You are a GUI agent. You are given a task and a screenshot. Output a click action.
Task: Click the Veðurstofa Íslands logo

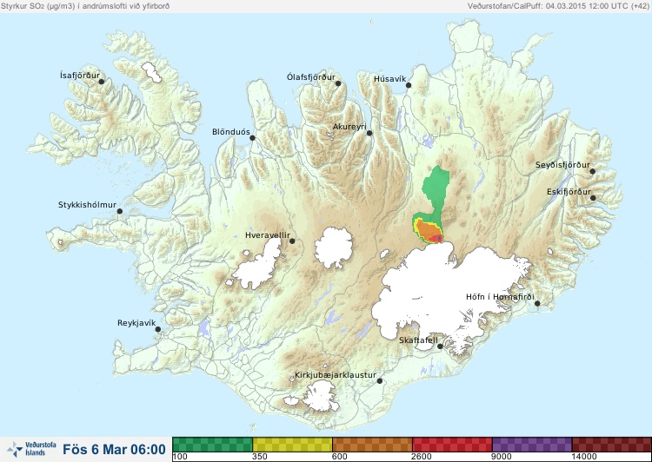pos(31,449)
